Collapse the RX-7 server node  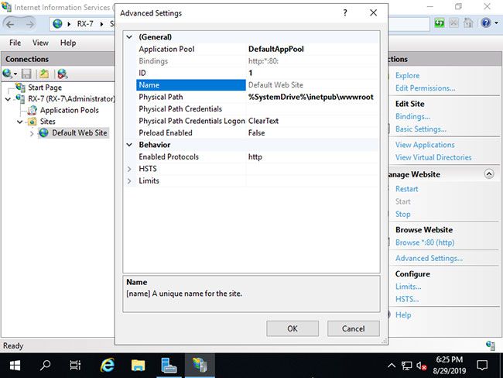tap(8, 99)
